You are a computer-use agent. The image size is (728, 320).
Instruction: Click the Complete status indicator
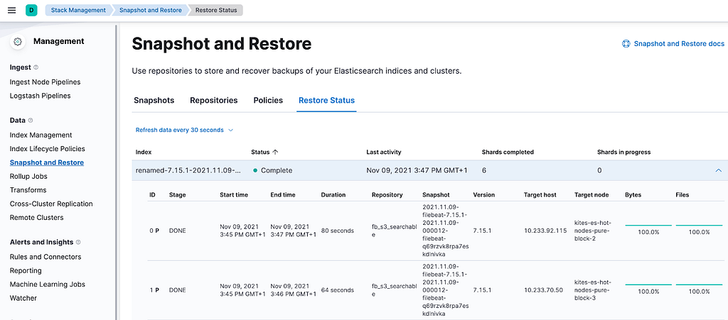coord(272,170)
